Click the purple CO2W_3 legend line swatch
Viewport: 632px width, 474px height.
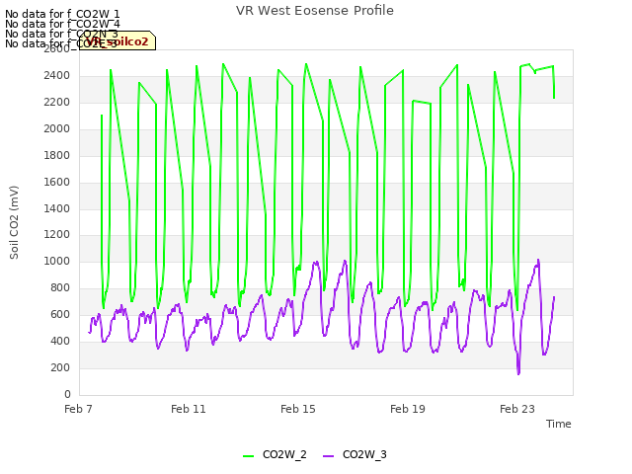click(329, 456)
